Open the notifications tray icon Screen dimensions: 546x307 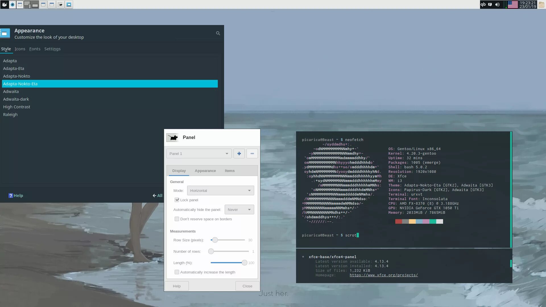490,4
